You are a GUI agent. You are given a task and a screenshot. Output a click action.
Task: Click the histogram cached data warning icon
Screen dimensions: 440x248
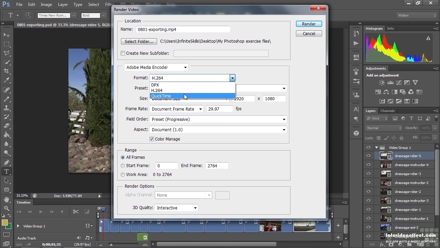pyautogui.click(x=429, y=38)
